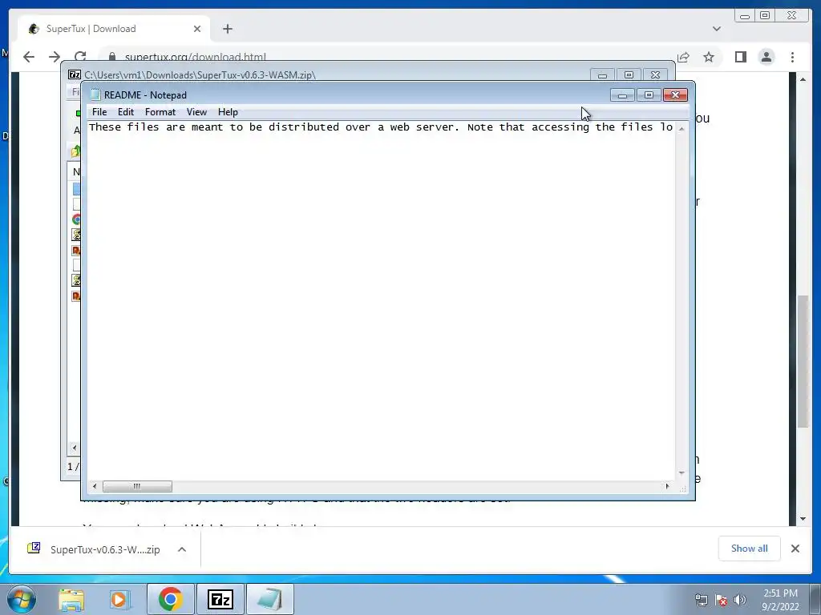Click Notepad horizontal scrollbar thumb
The width and height of the screenshot is (821, 615).
[x=137, y=486]
